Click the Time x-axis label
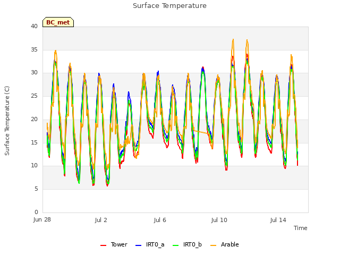Image resolution: width=340 pixels, height=255 pixels. click(x=300, y=228)
